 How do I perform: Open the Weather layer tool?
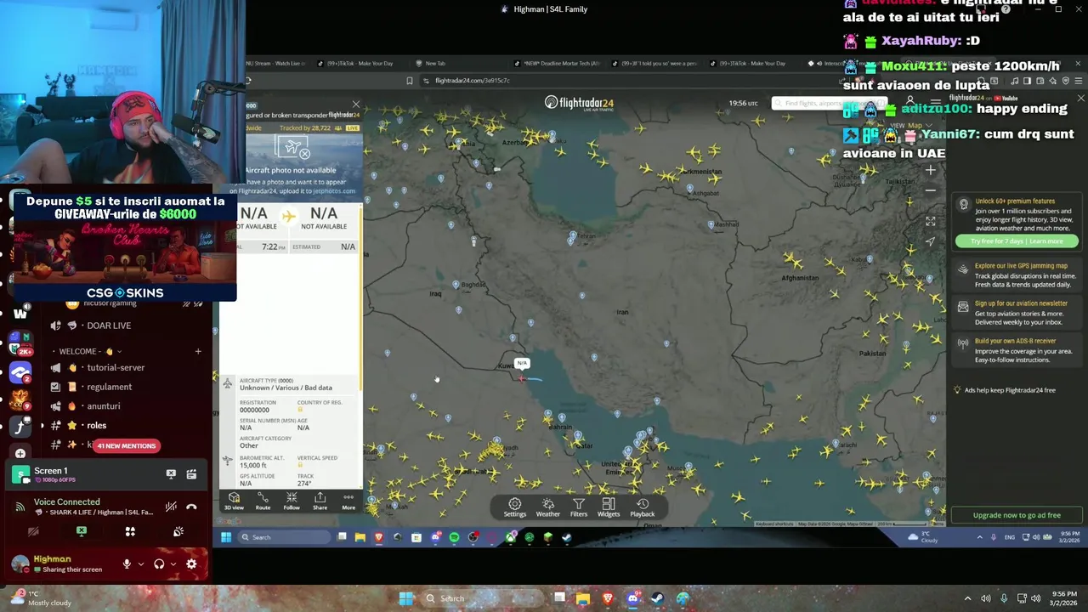point(547,507)
